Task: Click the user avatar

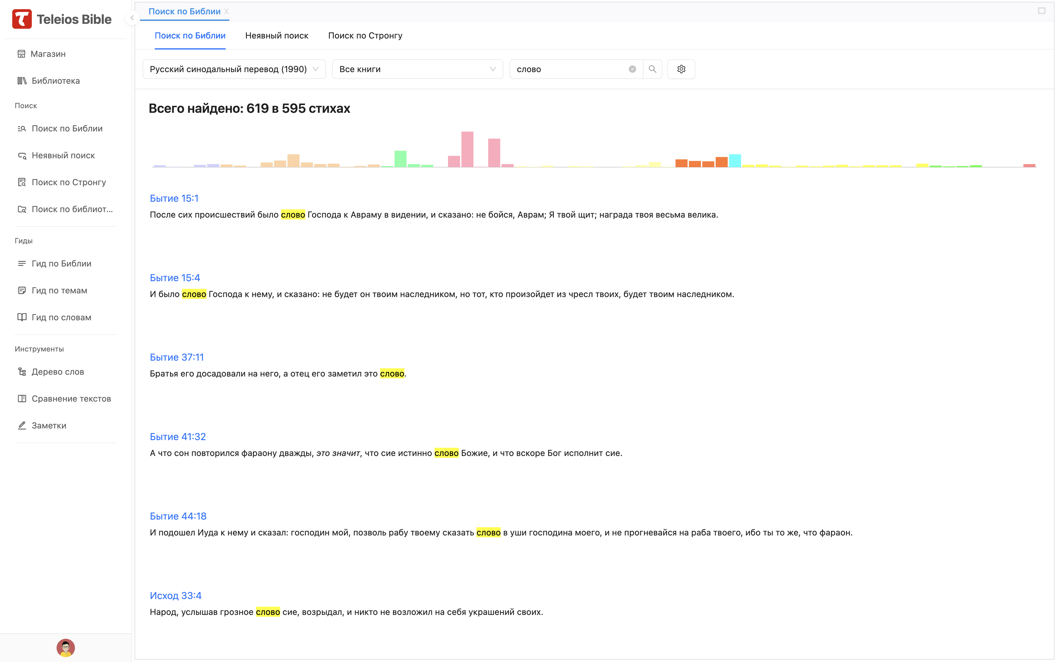Action: pos(66,648)
